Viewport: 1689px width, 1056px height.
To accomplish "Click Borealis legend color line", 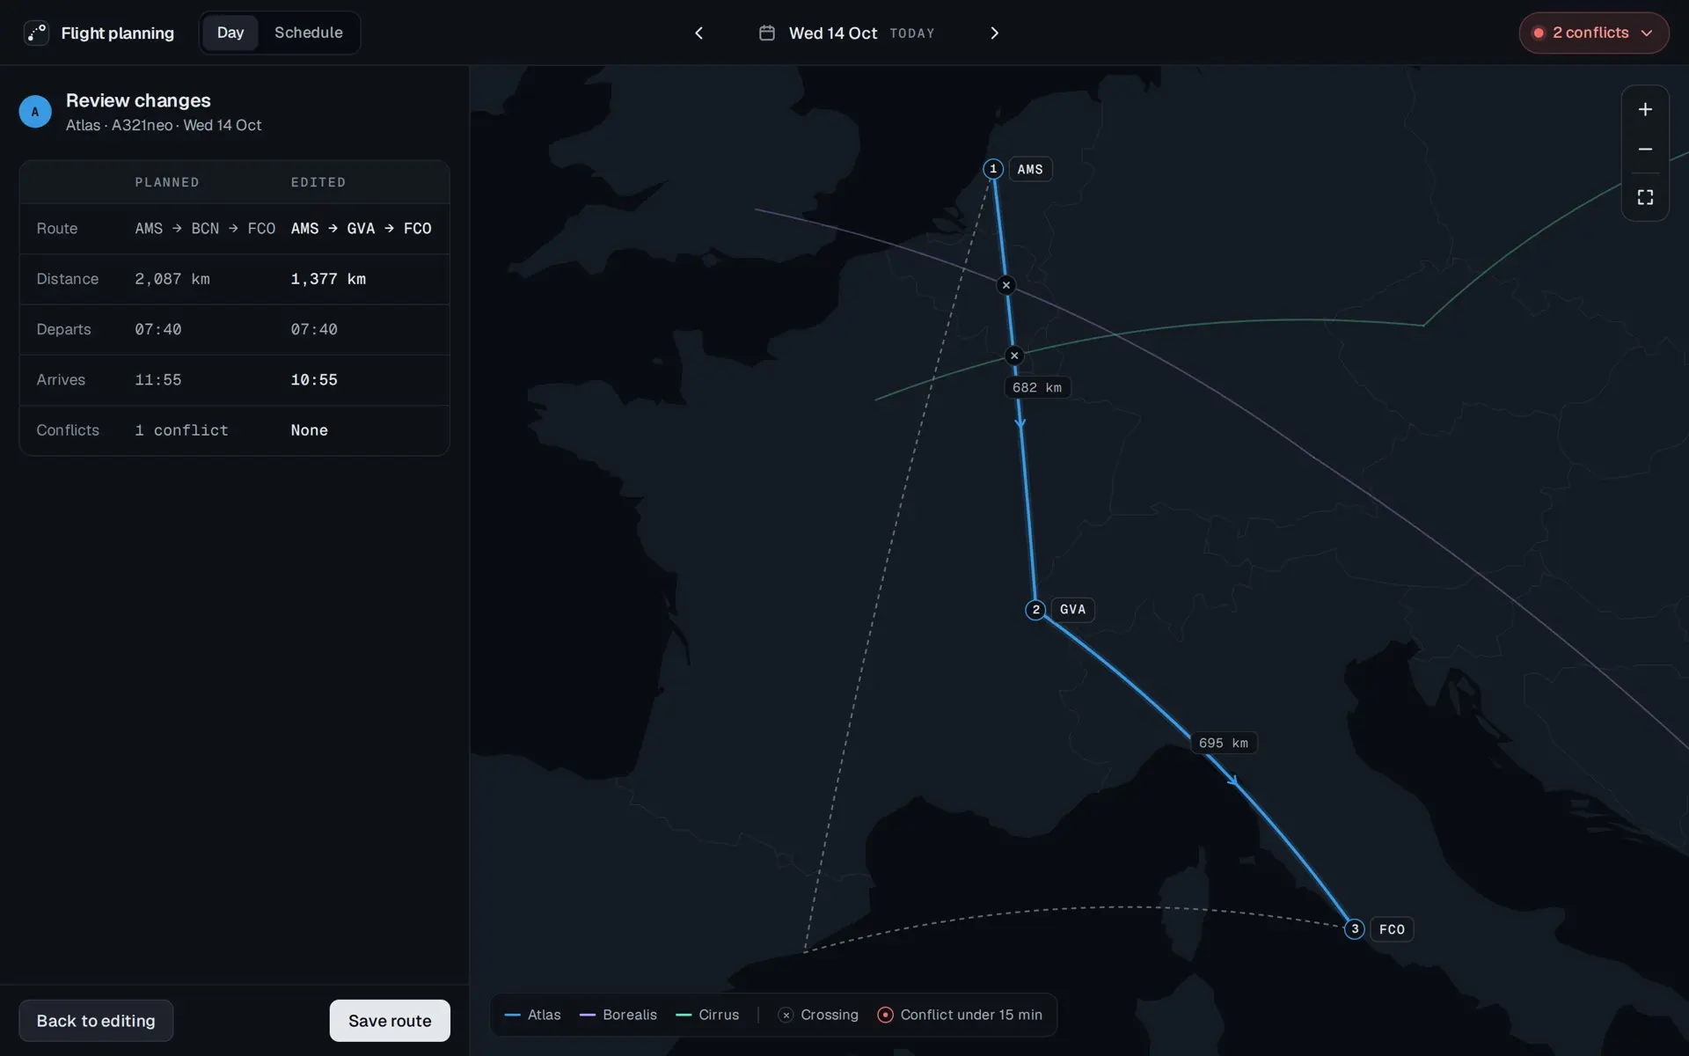I will [x=588, y=1016].
